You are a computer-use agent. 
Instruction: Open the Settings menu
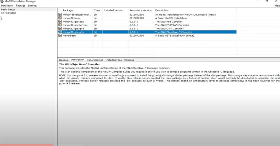[x=32, y=6]
